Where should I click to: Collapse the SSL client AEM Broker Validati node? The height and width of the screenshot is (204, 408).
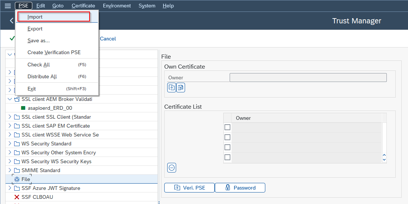click(10, 99)
